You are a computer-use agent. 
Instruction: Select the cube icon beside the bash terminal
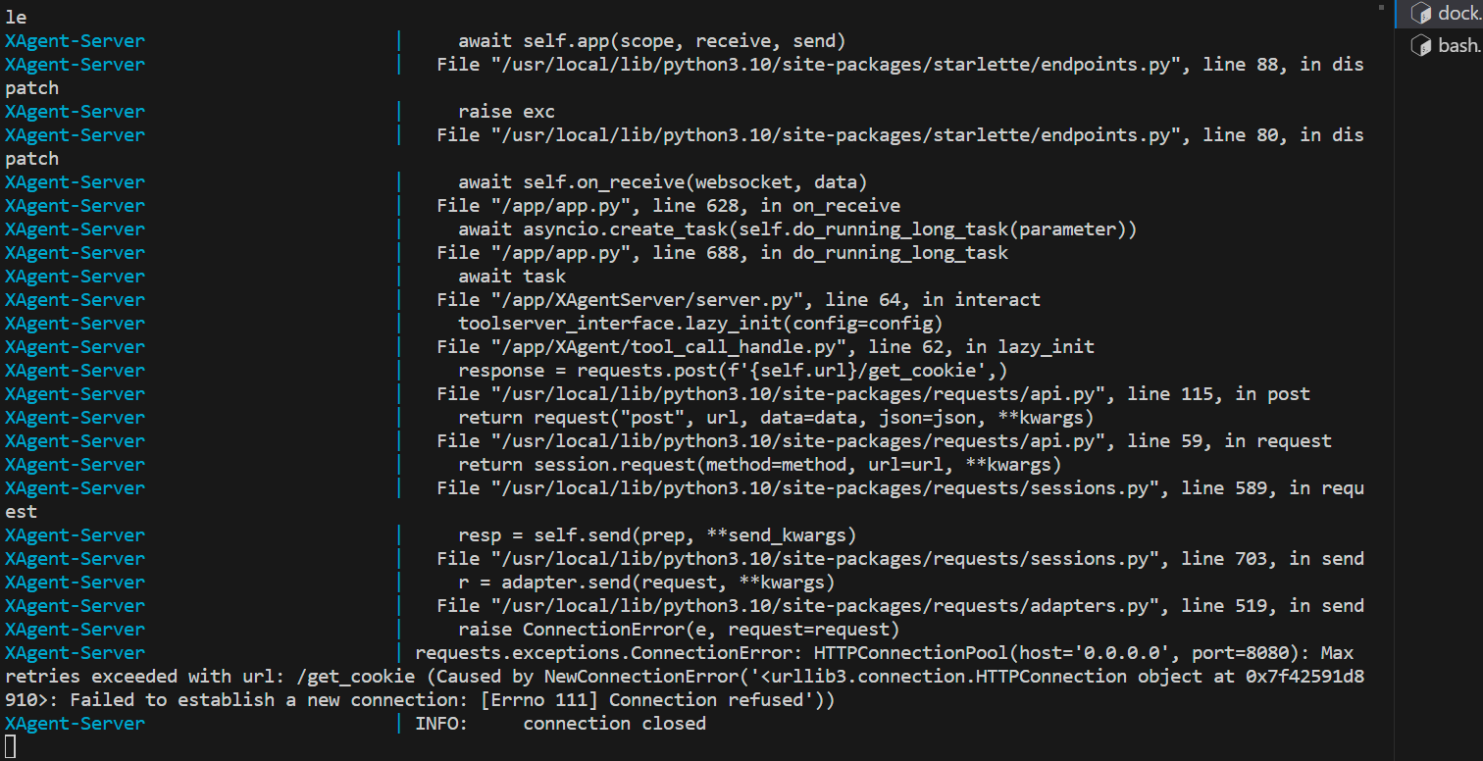(1421, 44)
